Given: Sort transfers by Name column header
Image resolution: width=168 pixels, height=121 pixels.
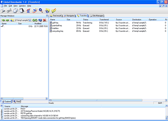Looking at the screenshot, I should [57, 19].
